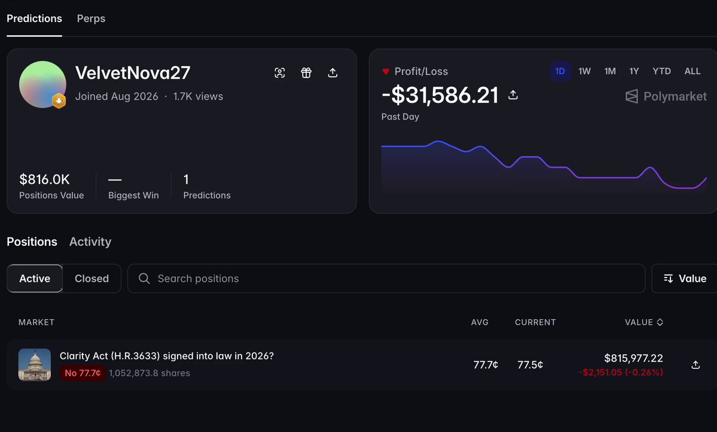
Task: Click the Predictions count stat
Action: (x=207, y=186)
